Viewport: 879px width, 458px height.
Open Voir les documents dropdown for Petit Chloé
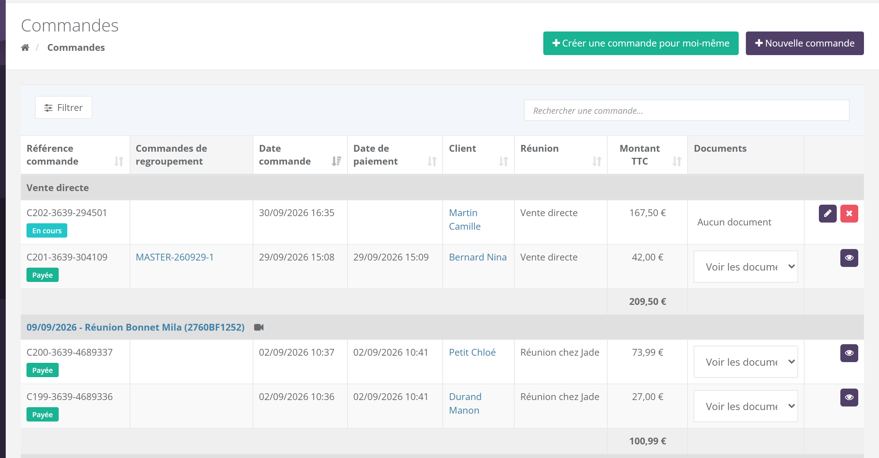coord(746,362)
